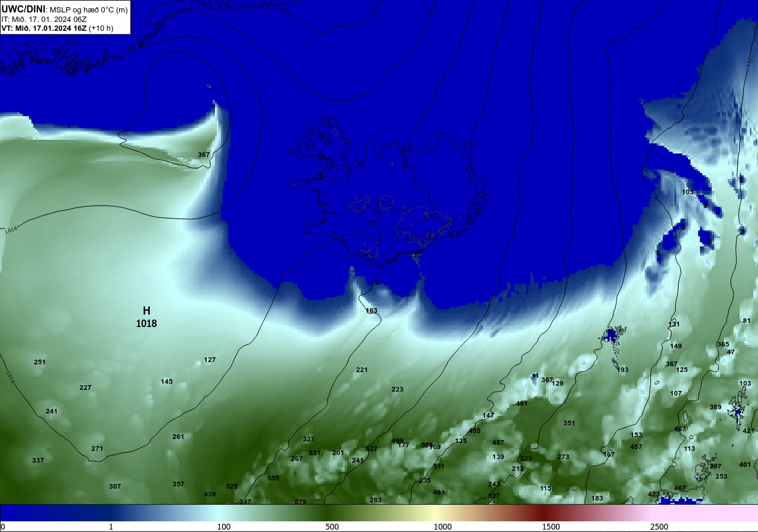Viewport: 758px width, 532px height.
Task: Click the 81 height label
Action: coord(746,321)
